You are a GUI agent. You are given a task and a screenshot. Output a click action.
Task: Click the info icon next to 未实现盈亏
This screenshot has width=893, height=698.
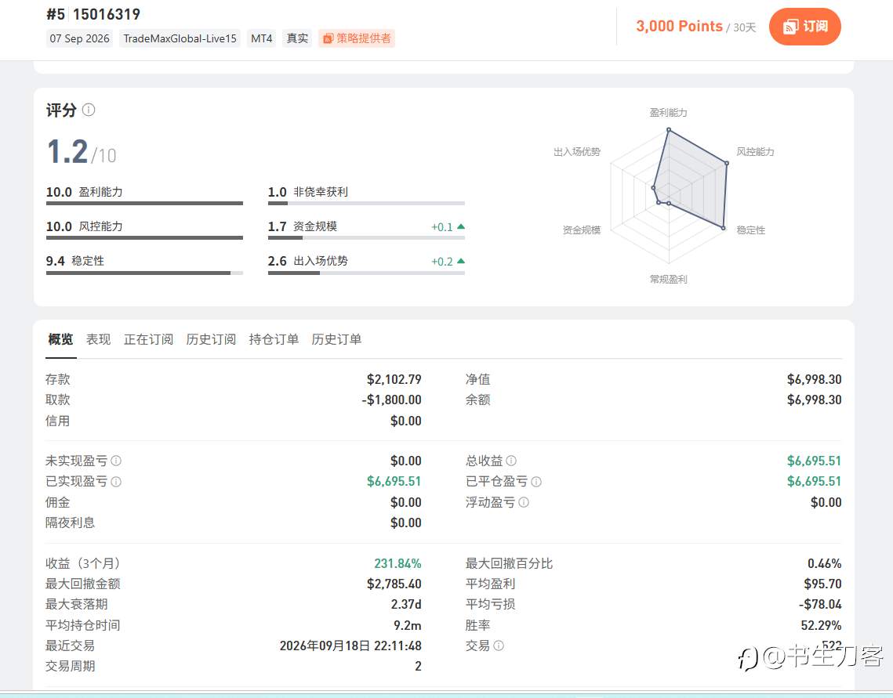(116, 461)
